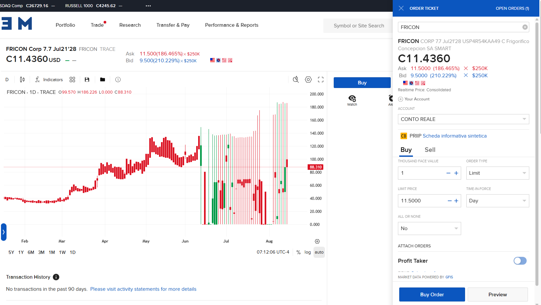View Open Orders (1)
The height and width of the screenshot is (305, 541).
click(x=512, y=8)
